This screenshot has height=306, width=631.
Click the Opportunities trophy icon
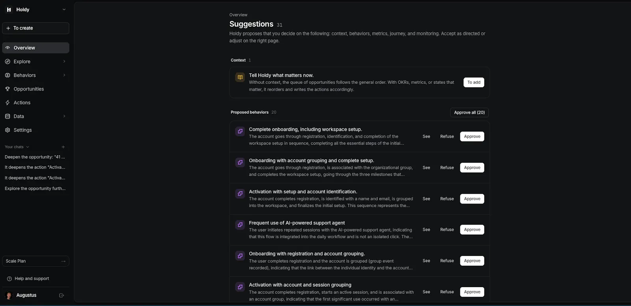click(x=7, y=89)
